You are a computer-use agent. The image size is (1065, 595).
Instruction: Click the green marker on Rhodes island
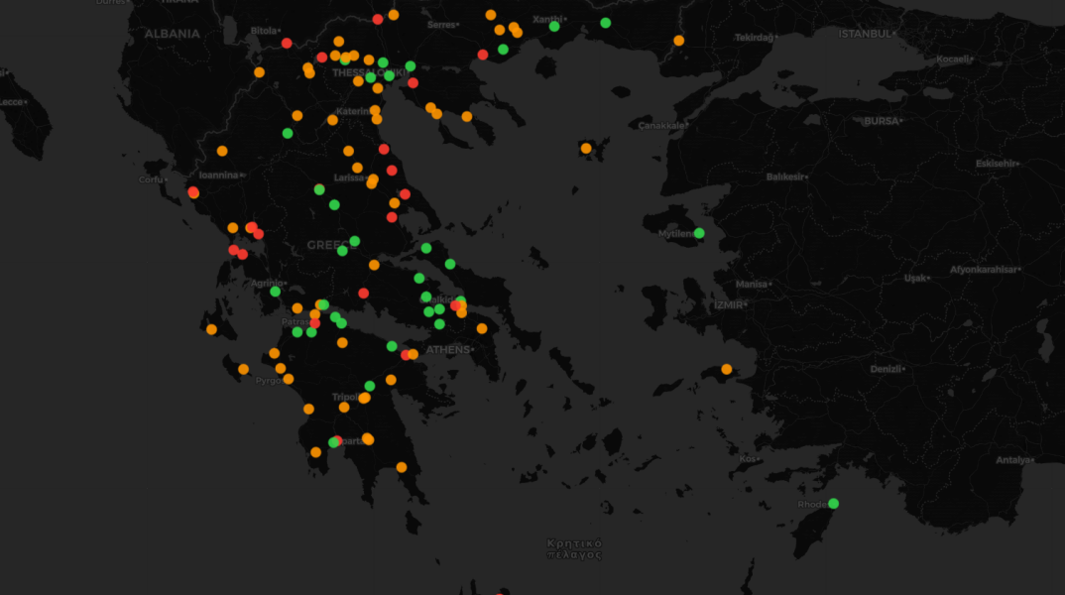click(x=833, y=504)
